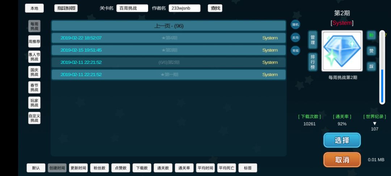
Task: Select the 玩家挑战 sidebar tab
Action: pyautogui.click(x=34, y=103)
